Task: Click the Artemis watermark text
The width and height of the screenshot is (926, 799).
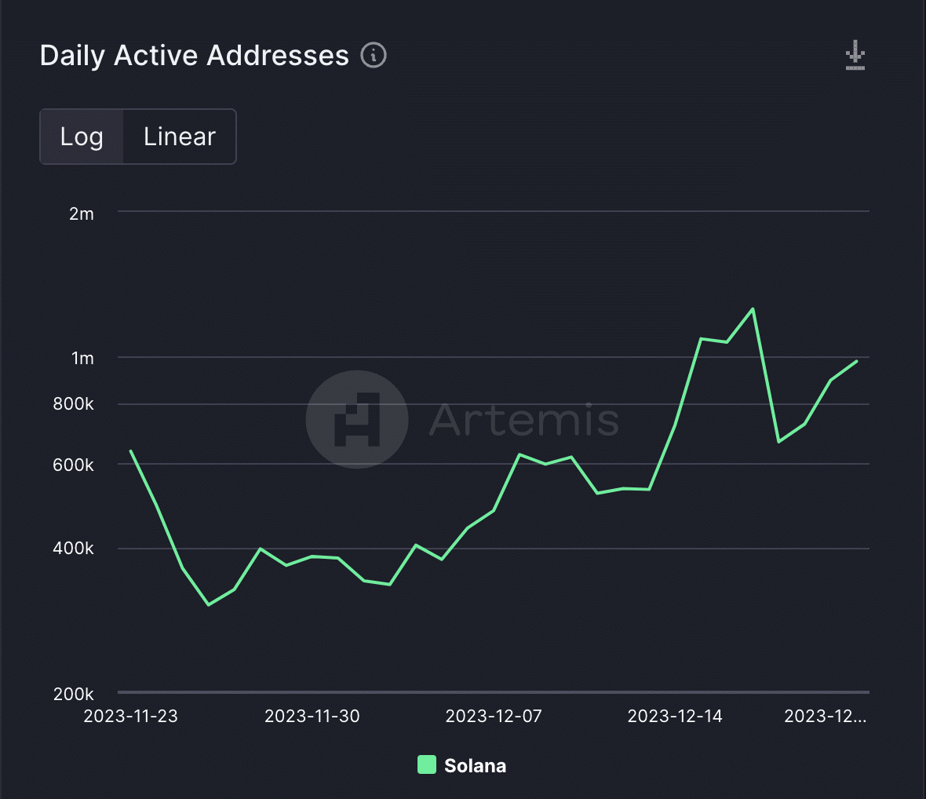Action: pyautogui.click(x=524, y=420)
